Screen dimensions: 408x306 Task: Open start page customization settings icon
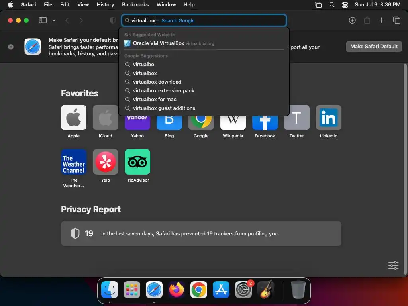[393, 265]
